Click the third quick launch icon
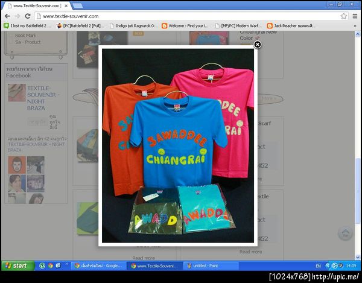The width and height of the screenshot is (362, 283). (58, 266)
